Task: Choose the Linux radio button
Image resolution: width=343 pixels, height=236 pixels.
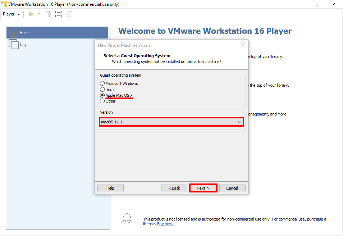Action: tap(102, 90)
